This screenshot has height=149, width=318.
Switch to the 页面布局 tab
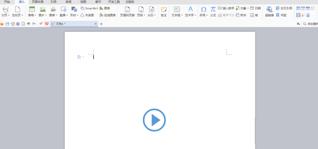[x=38, y=2]
